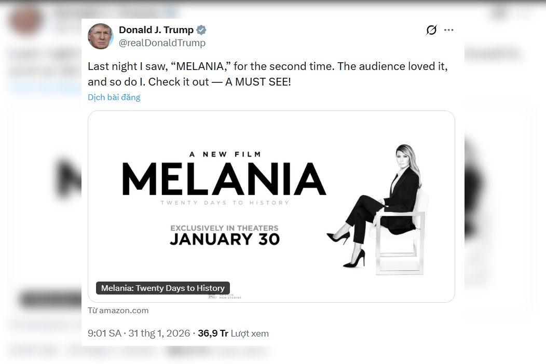The height and width of the screenshot is (364, 546).
Task: Open Grok explain-this-post icon
Action: coord(431,30)
